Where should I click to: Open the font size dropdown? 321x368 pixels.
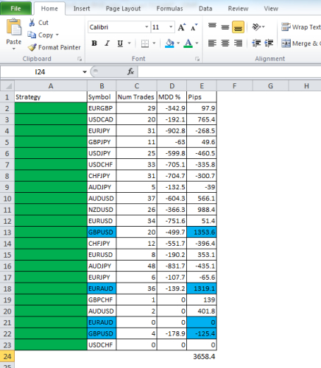click(171, 26)
